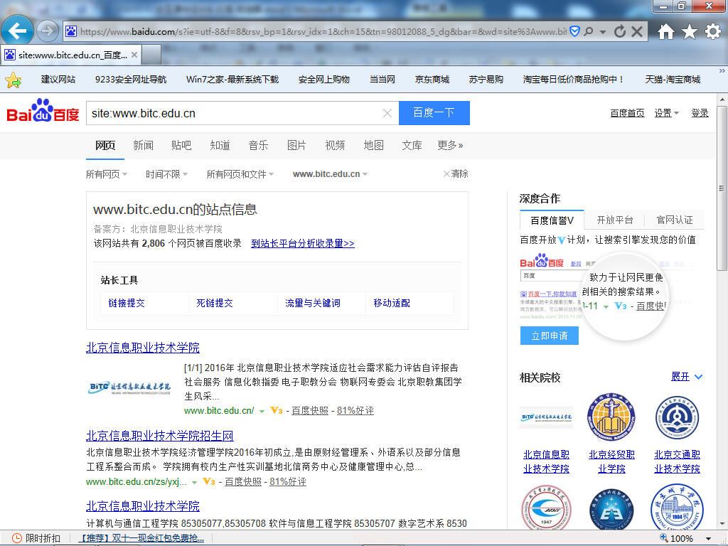Open 京东商城 bookmark
728x546 pixels.
tap(432, 80)
